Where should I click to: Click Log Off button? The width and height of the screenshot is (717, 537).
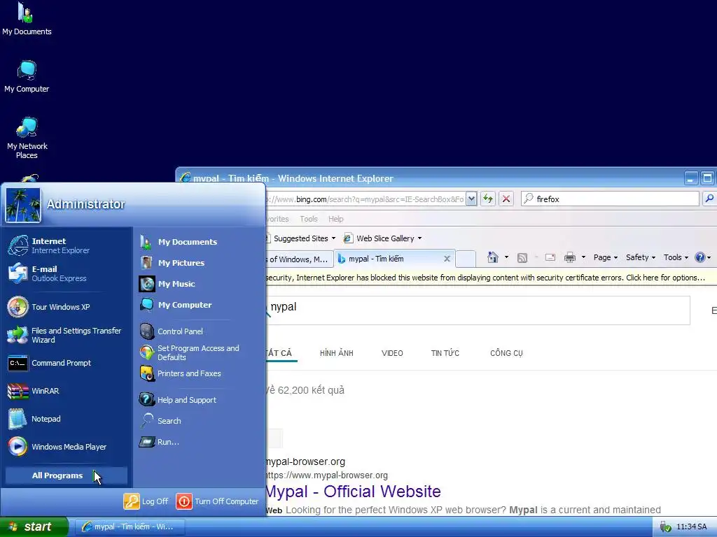pyautogui.click(x=146, y=501)
